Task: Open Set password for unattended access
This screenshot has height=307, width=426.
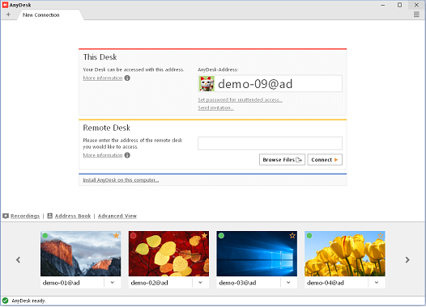Action: pyautogui.click(x=240, y=99)
